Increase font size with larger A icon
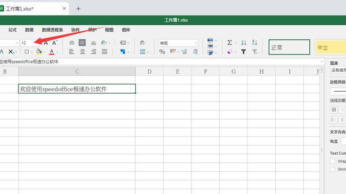Image resolution: width=346 pixels, height=194 pixels. click(x=45, y=43)
